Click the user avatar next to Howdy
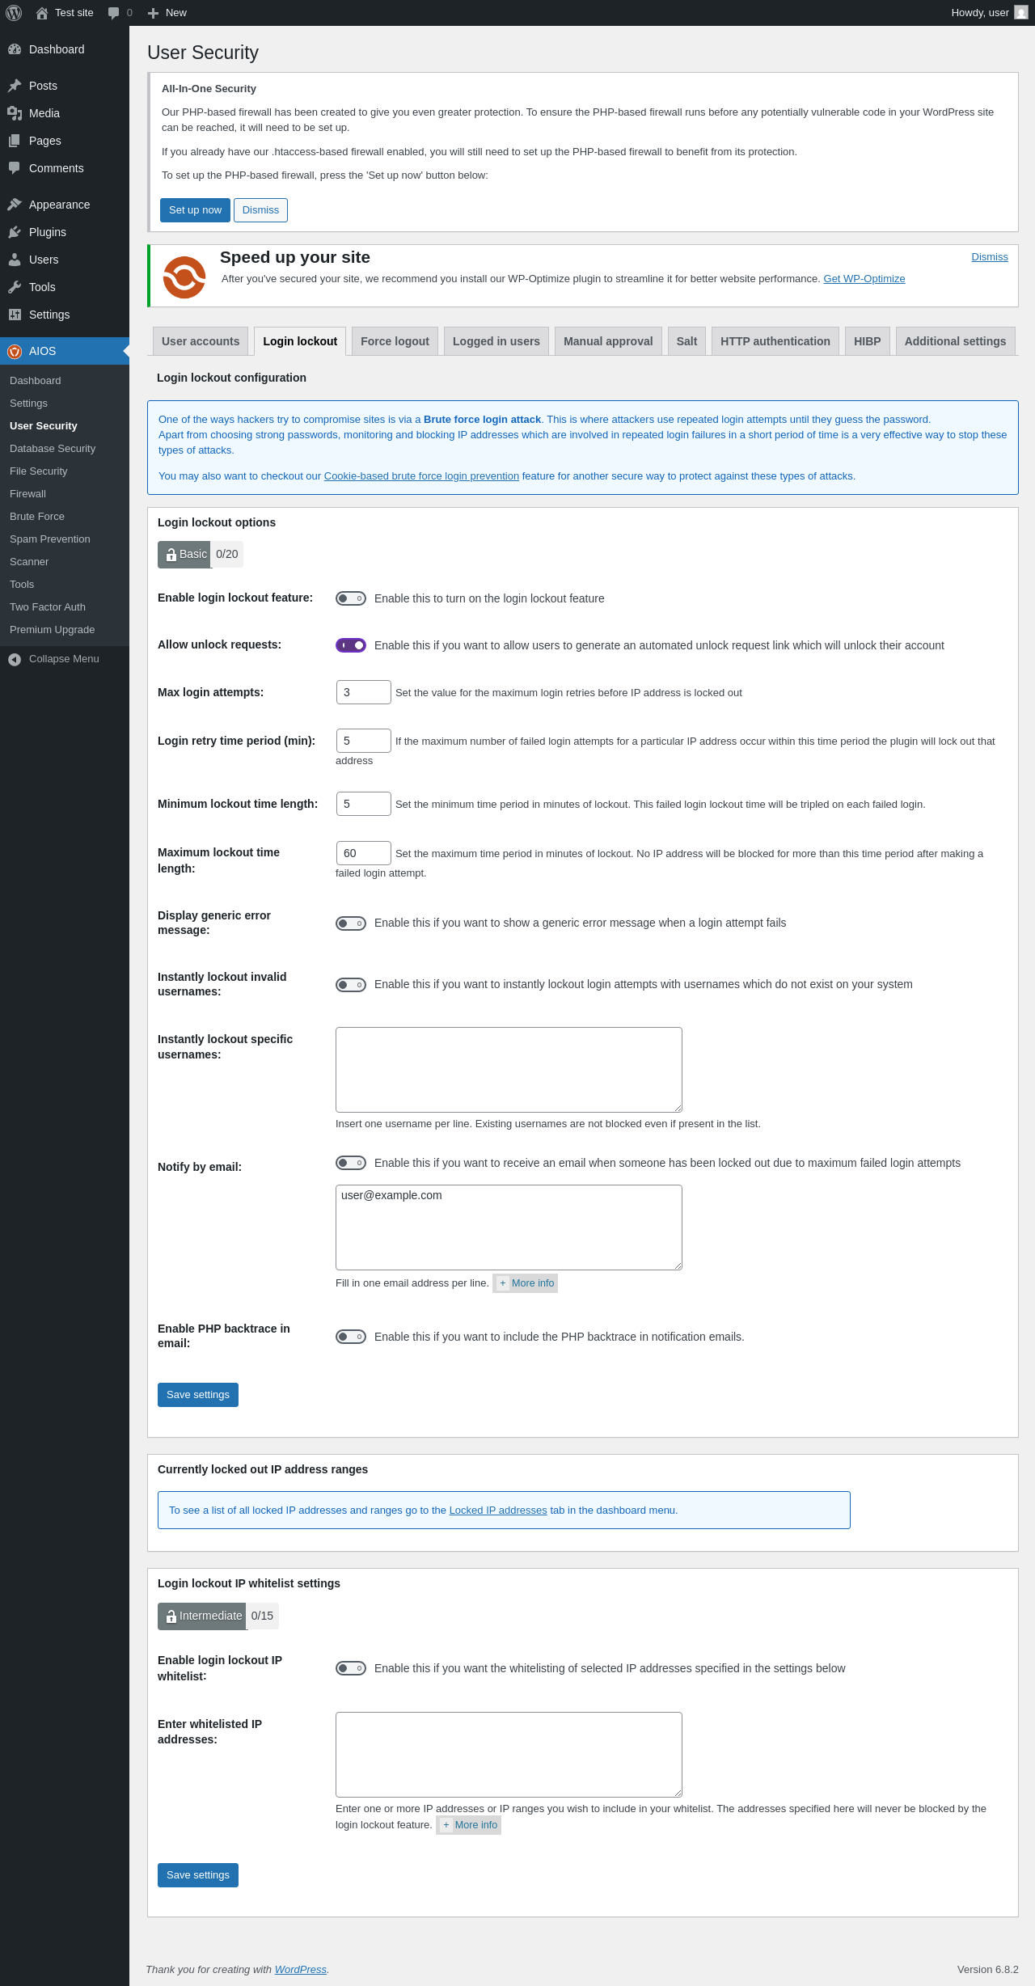 coord(1021,13)
